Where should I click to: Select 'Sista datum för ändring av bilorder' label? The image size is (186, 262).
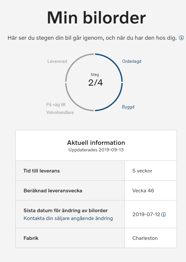(65, 211)
